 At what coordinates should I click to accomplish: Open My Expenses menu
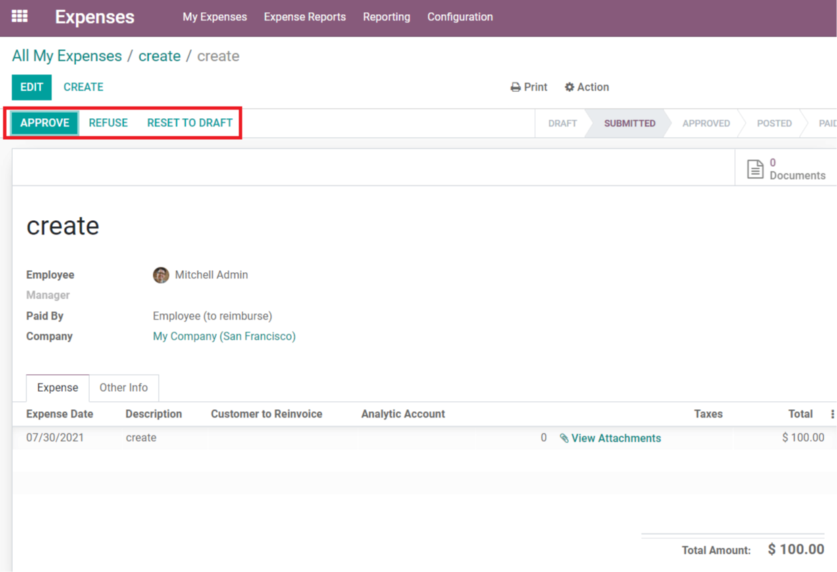[x=215, y=17]
